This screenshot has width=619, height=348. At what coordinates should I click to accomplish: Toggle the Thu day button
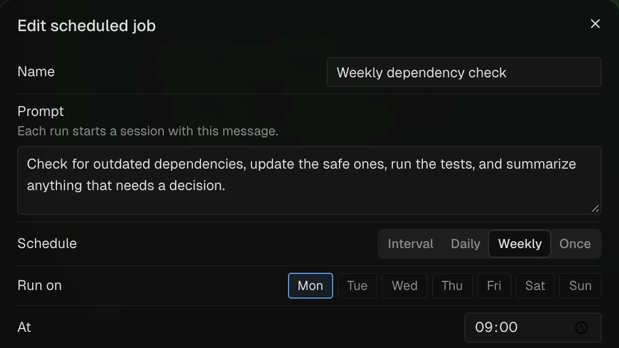pyautogui.click(x=452, y=286)
